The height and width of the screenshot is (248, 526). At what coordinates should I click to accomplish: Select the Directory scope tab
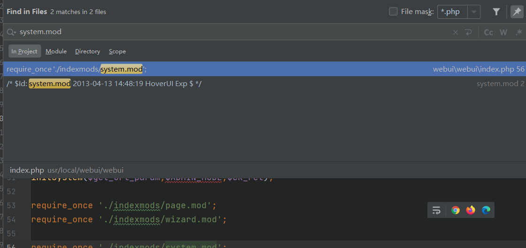tap(87, 51)
